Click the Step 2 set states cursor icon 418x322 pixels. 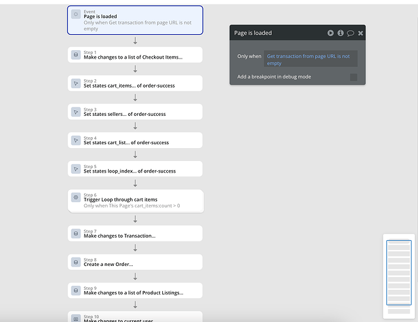[76, 84]
